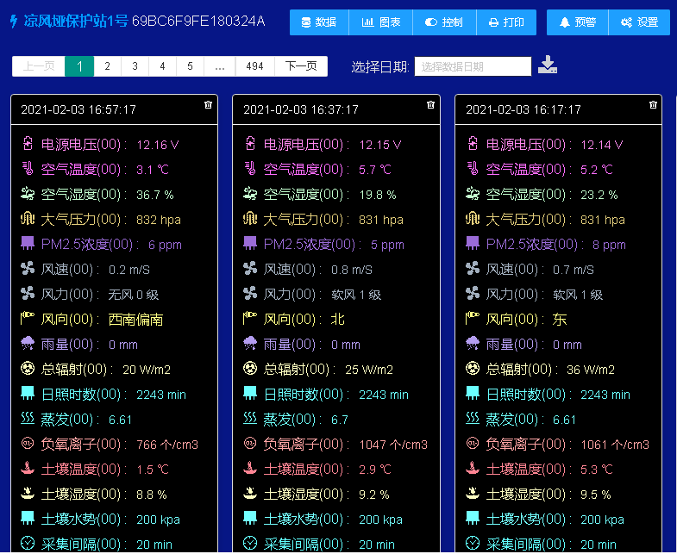Click the lightning bolt icon by the station name
677x554 pixels.
click(13, 22)
